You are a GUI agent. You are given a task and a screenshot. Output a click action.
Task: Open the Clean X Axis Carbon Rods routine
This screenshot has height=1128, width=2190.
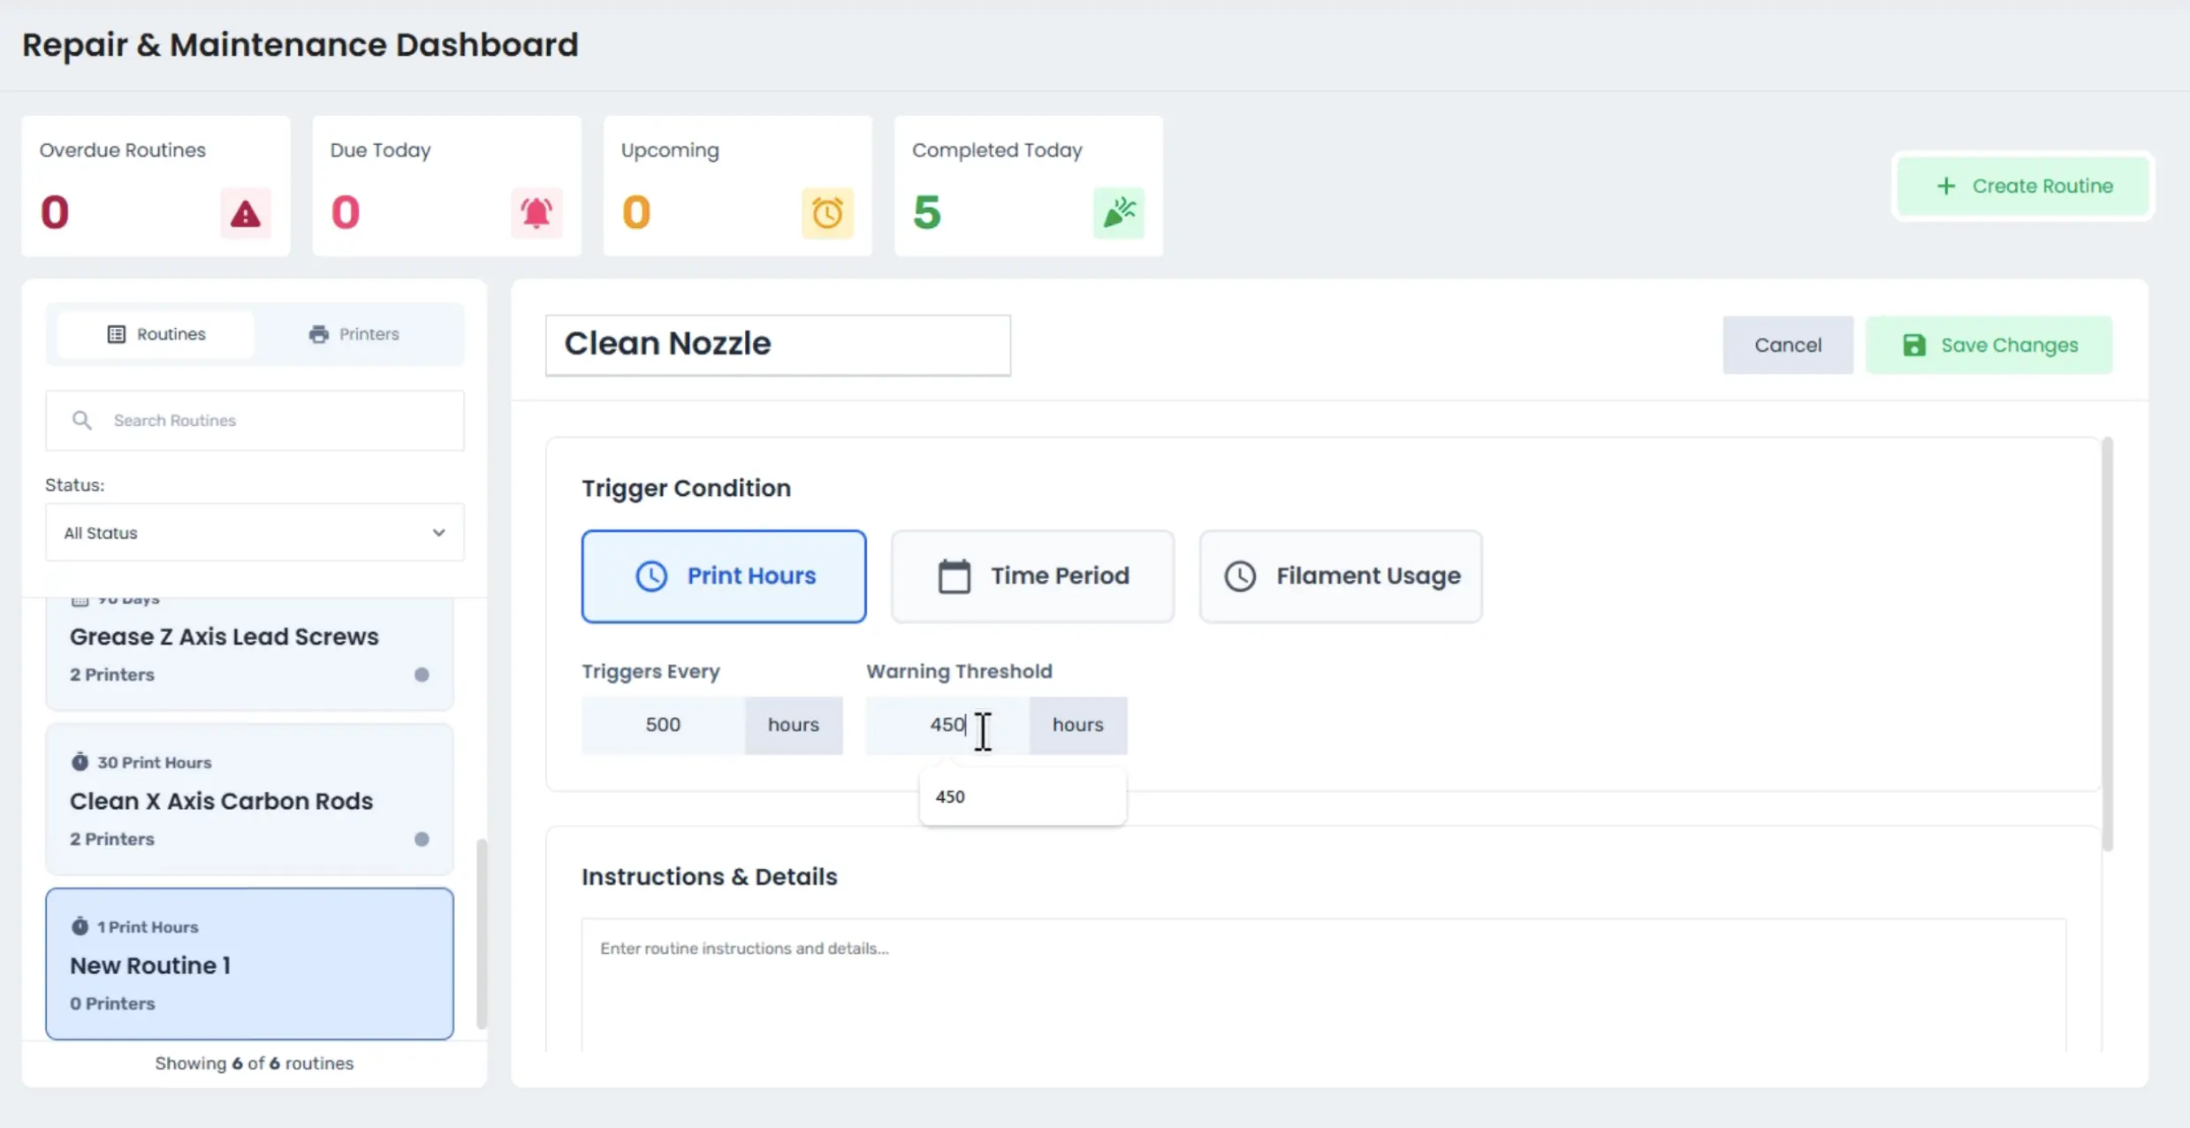tap(249, 799)
